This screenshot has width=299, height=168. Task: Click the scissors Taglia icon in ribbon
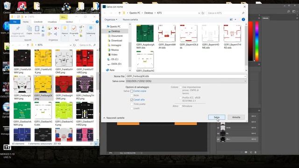click(43, 27)
